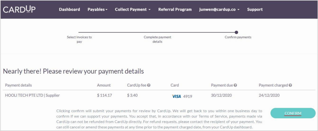Click the Confirm payments step dot
Screen dimensions: 318x131
pyautogui.click(x=236, y=32)
